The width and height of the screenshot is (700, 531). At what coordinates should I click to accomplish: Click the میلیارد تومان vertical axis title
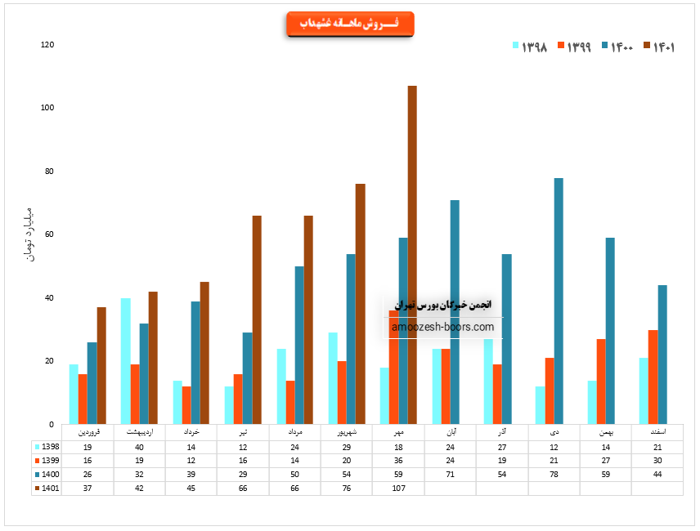[x=29, y=234]
